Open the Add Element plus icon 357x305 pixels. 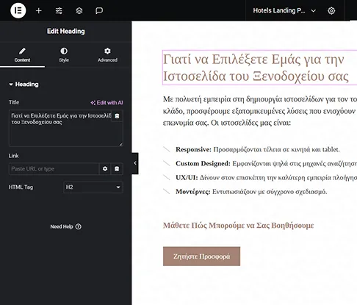tap(39, 10)
